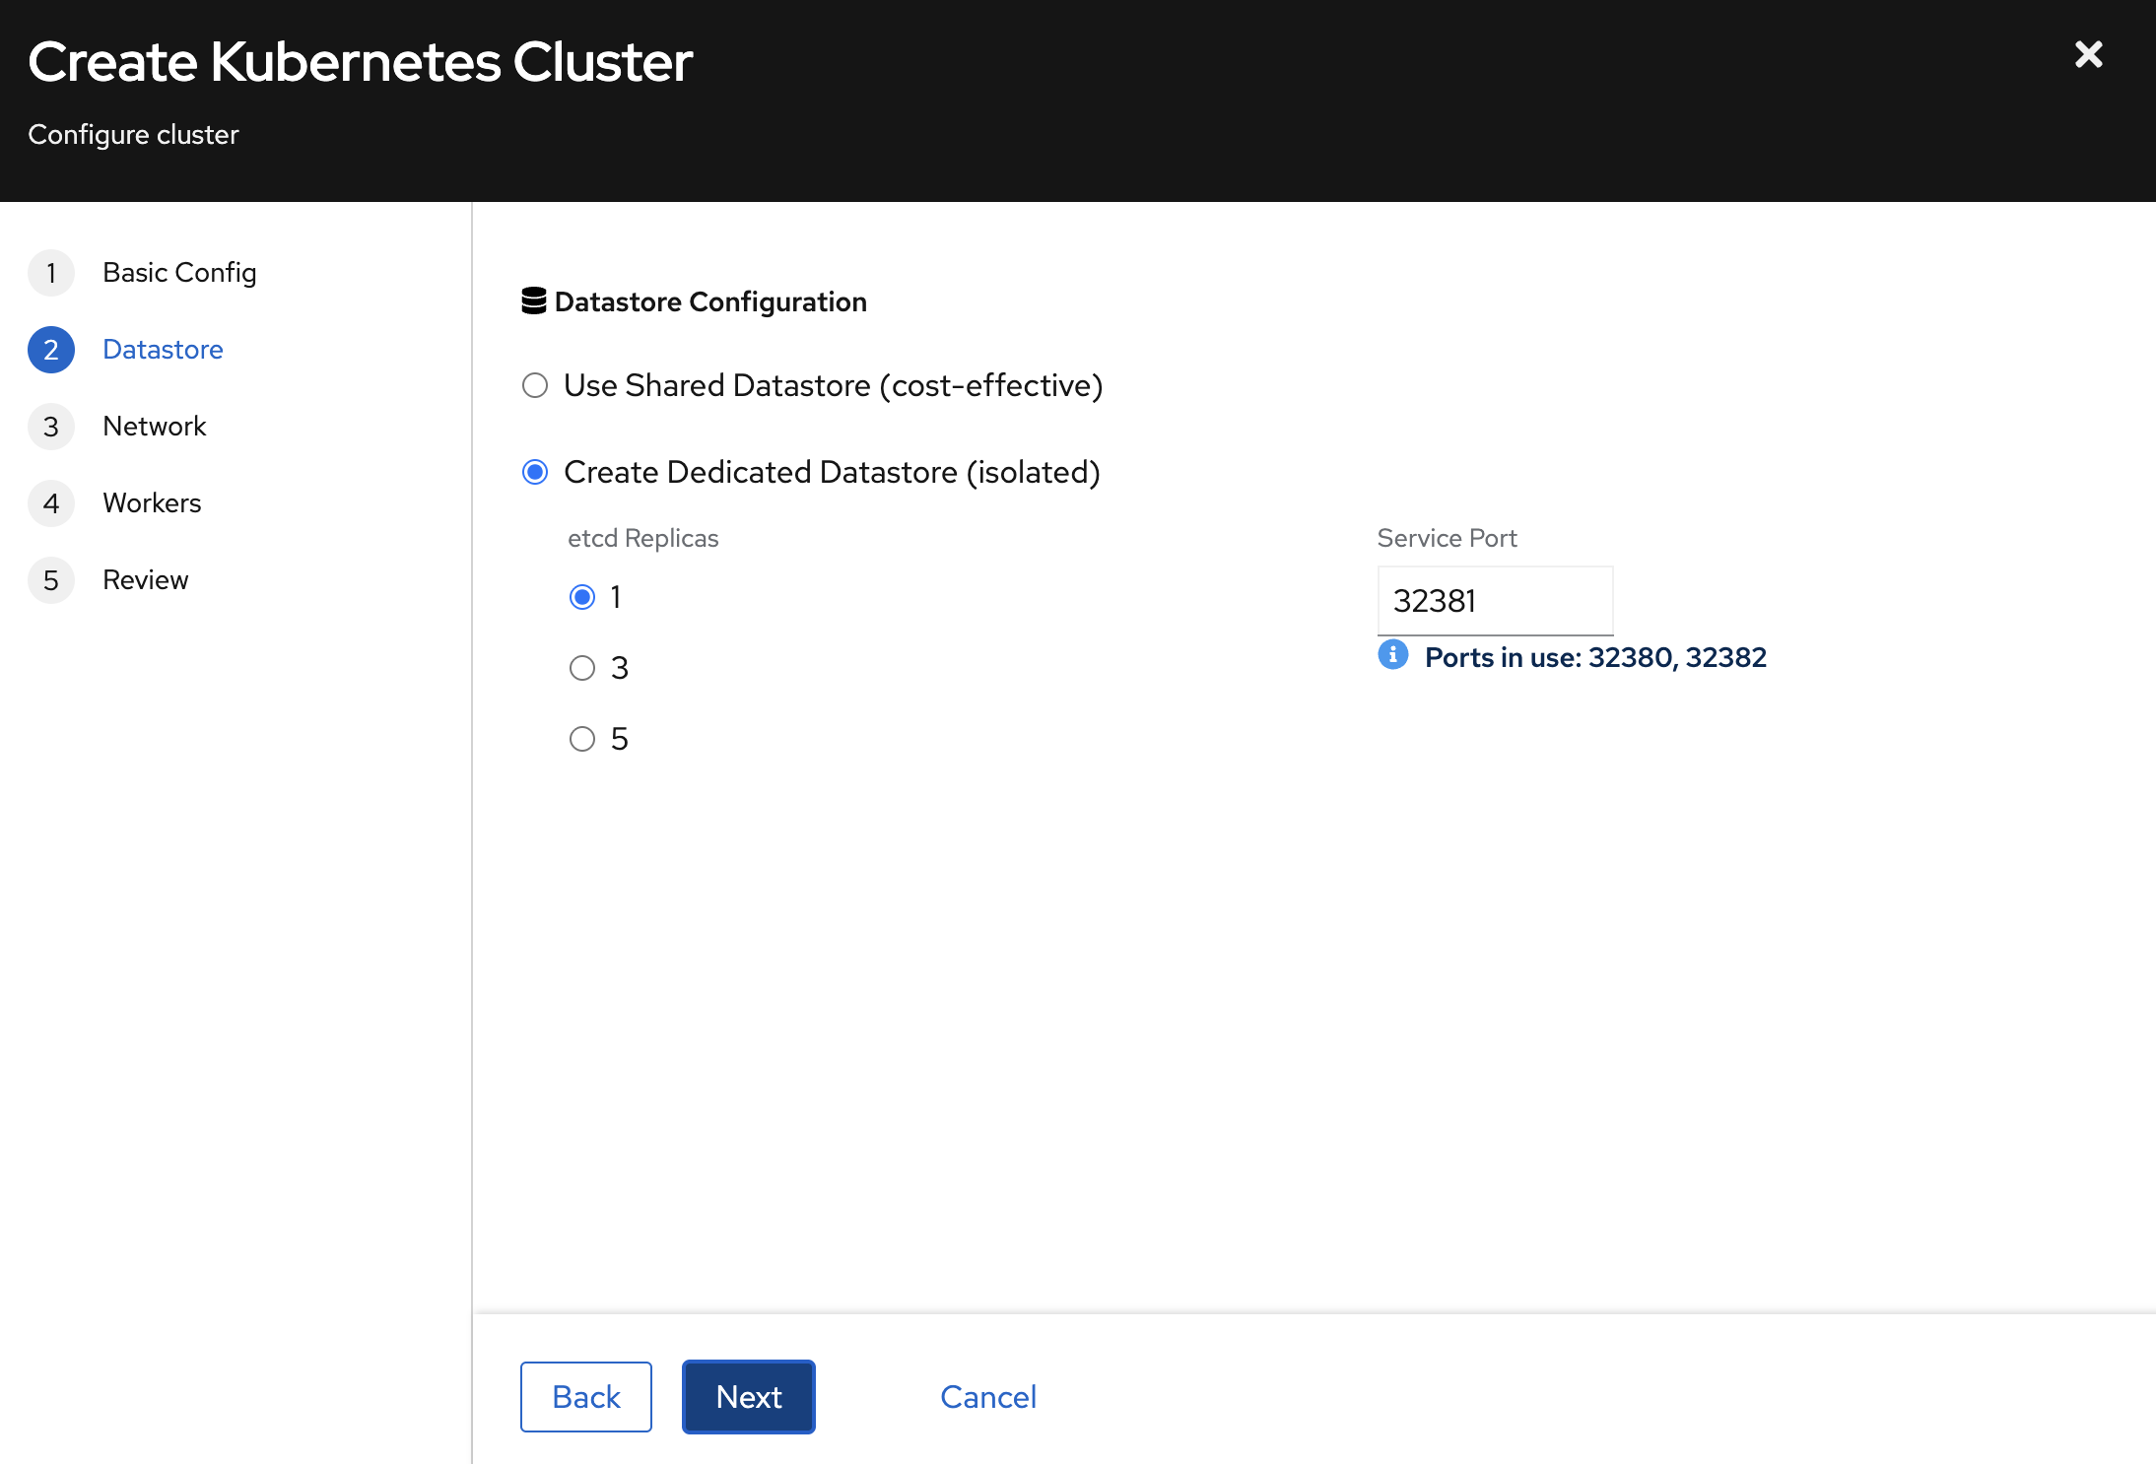This screenshot has height=1464, width=2156.
Task: Choose 5 etcd replicas
Action: [x=582, y=739]
